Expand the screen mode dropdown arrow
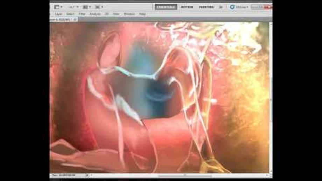Image resolution: width=322 pixels, height=181 pixels. pos(102,7)
